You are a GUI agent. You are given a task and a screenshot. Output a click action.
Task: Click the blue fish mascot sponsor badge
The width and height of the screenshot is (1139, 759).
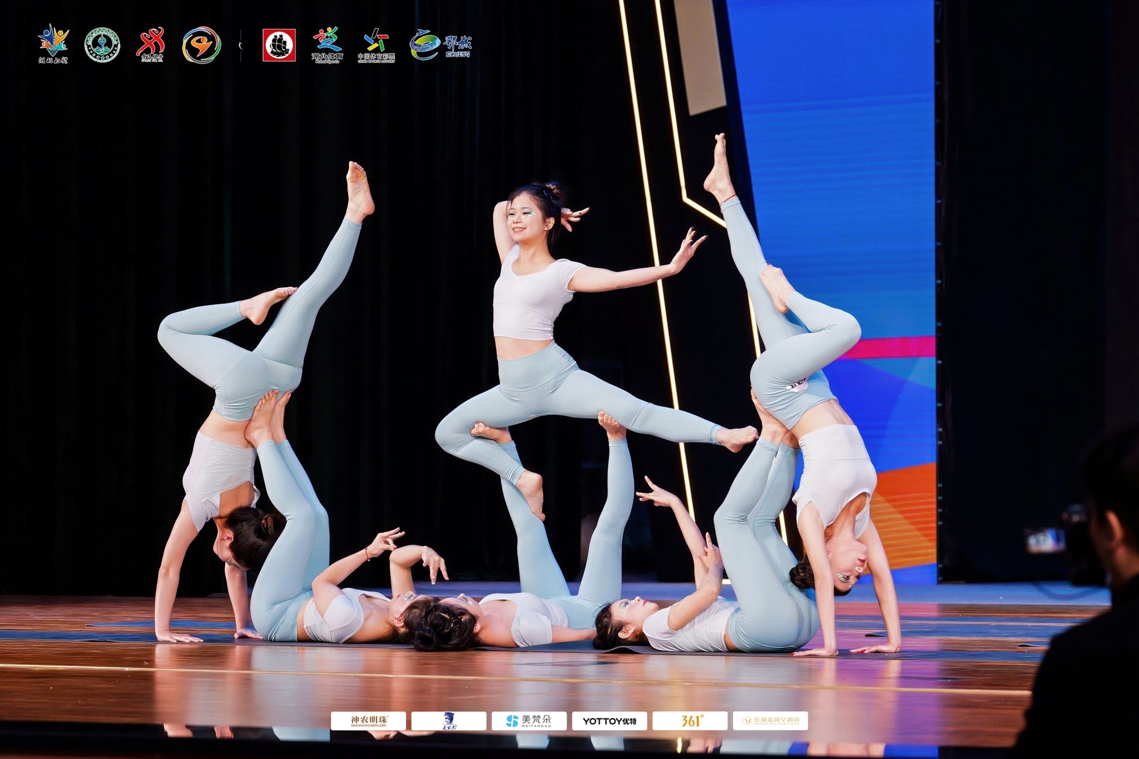pyautogui.click(x=449, y=721)
